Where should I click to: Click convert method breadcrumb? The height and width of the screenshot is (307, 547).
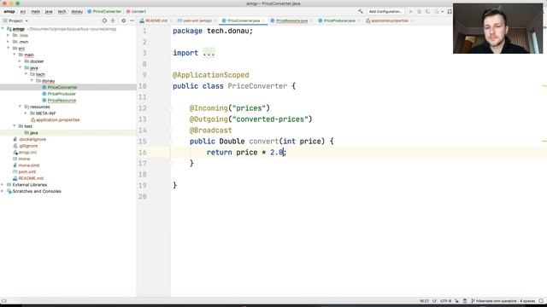click(136, 11)
